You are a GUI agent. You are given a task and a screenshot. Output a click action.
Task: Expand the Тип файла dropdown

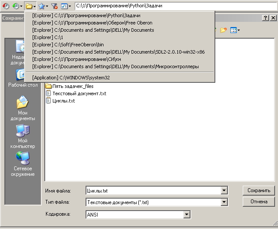pyautogui.click(x=223, y=202)
